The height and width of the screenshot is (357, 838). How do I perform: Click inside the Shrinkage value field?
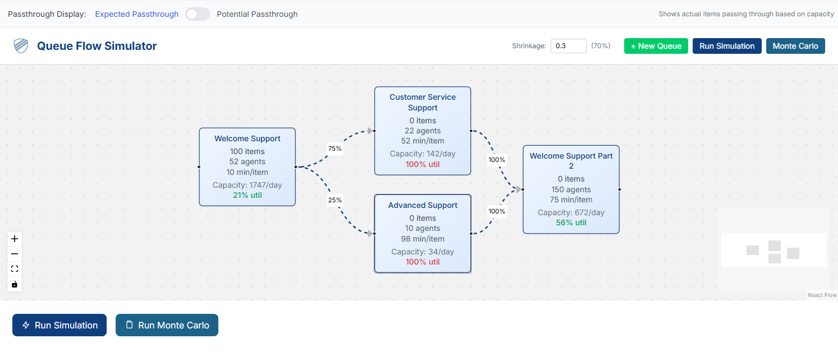pyautogui.click(x=567, y=45)
